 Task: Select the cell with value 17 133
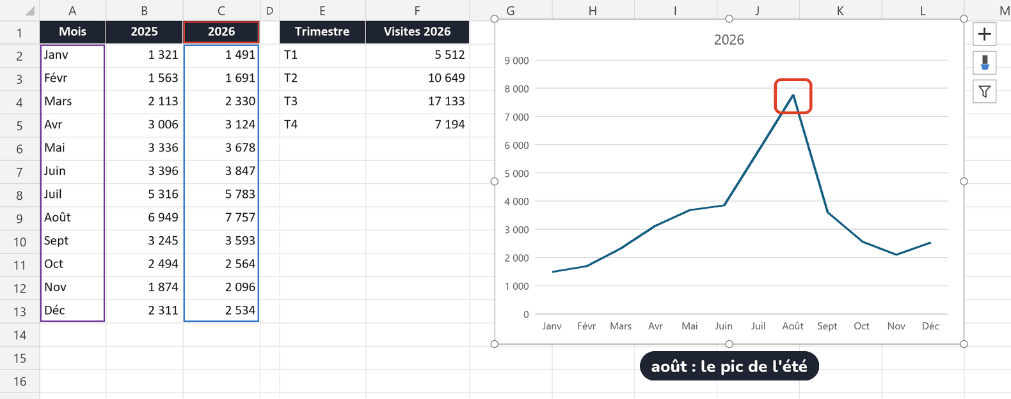[x=417, y=102]
